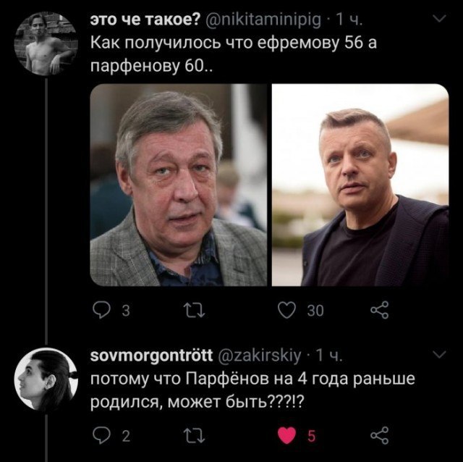Retweet the first tweet about efremov
This screenshot has height=462, width=463.
click(x=194, y=311)
